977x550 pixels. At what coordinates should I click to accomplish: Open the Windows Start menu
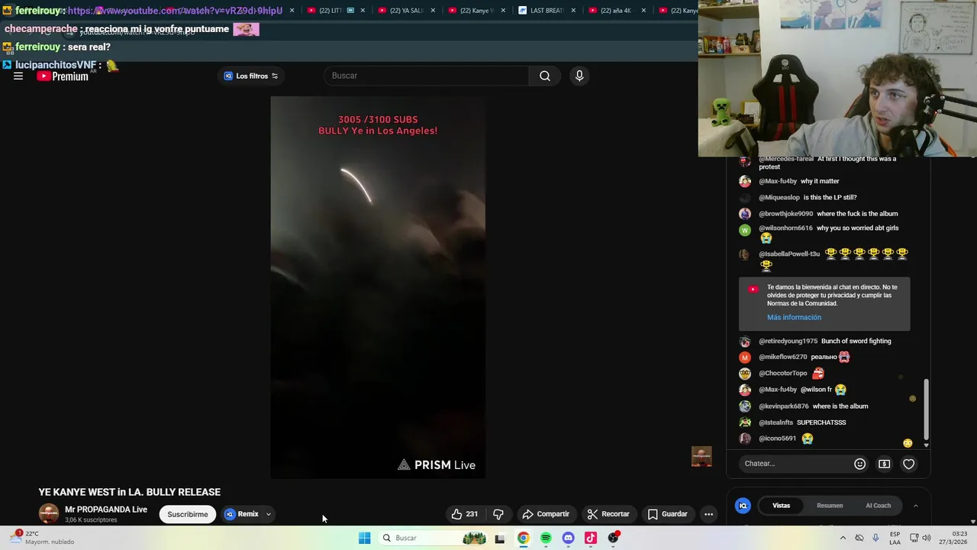pyautogui.click(x=365, y=538)
